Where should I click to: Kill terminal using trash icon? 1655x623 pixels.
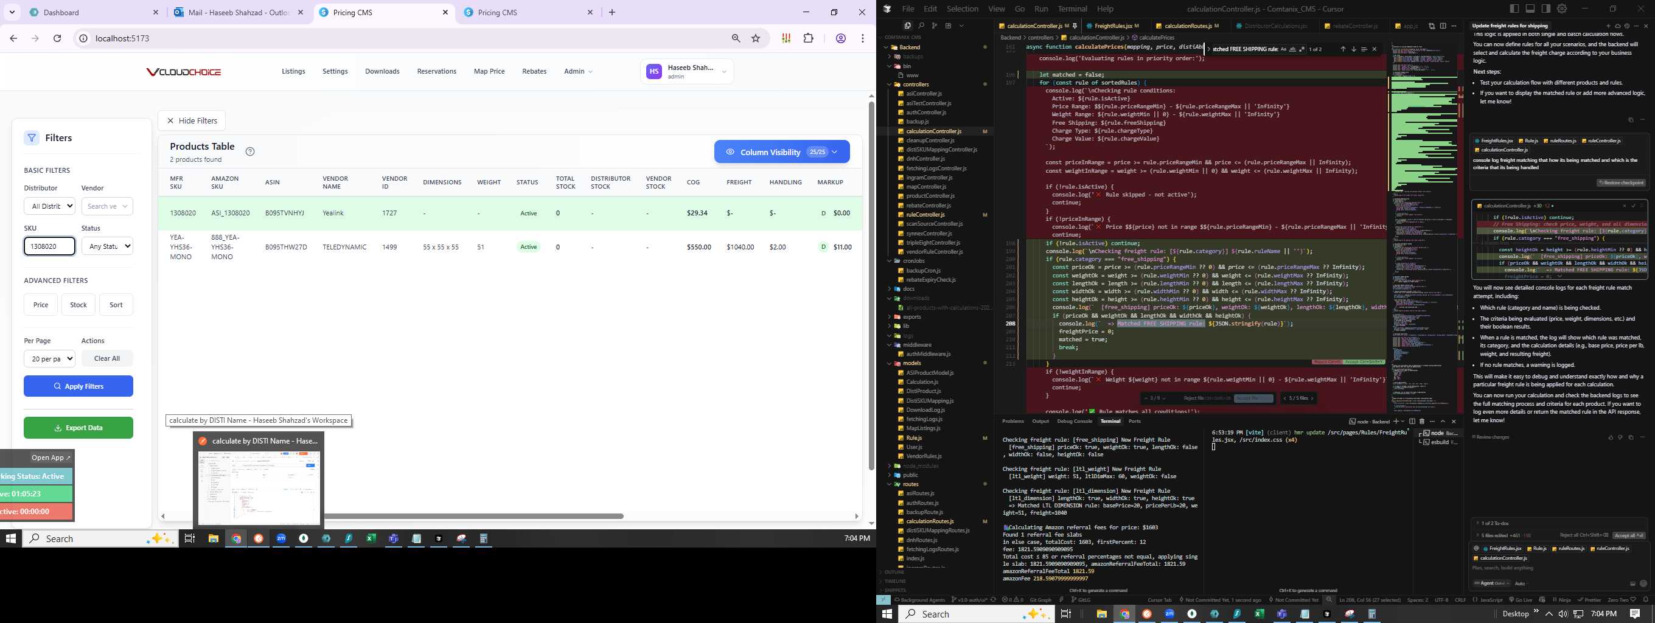[x=1422, y=422]
